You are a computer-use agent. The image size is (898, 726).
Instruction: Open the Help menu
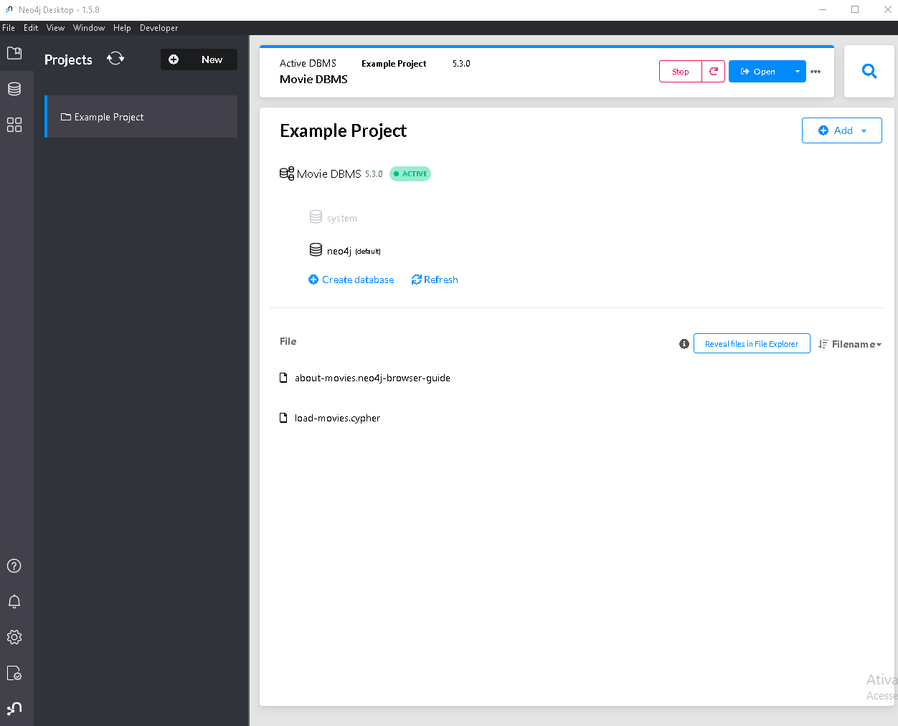(x=122, y=28)
